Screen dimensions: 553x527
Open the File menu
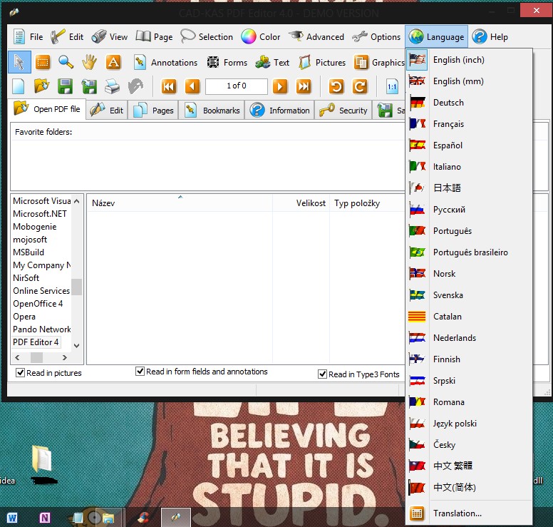pos(28,36)
